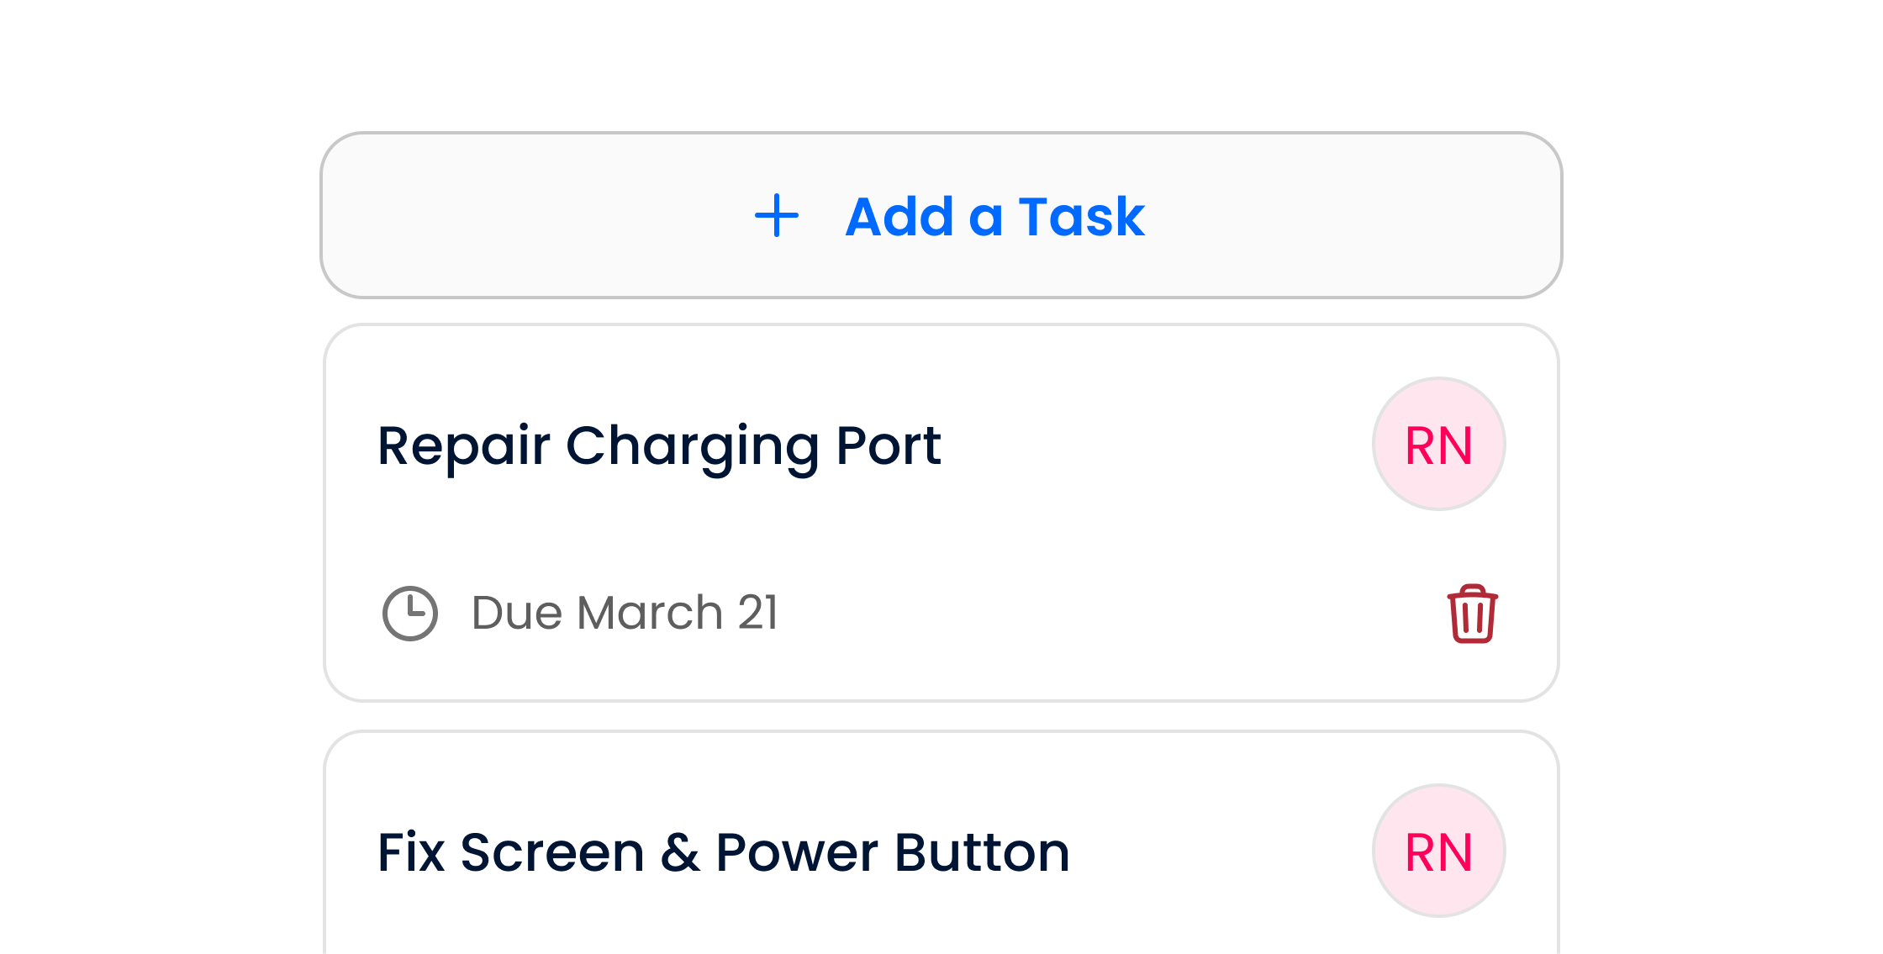Click the clock icon next to the due date
The width and height of the screenshot is (1883, 954).
410,614
